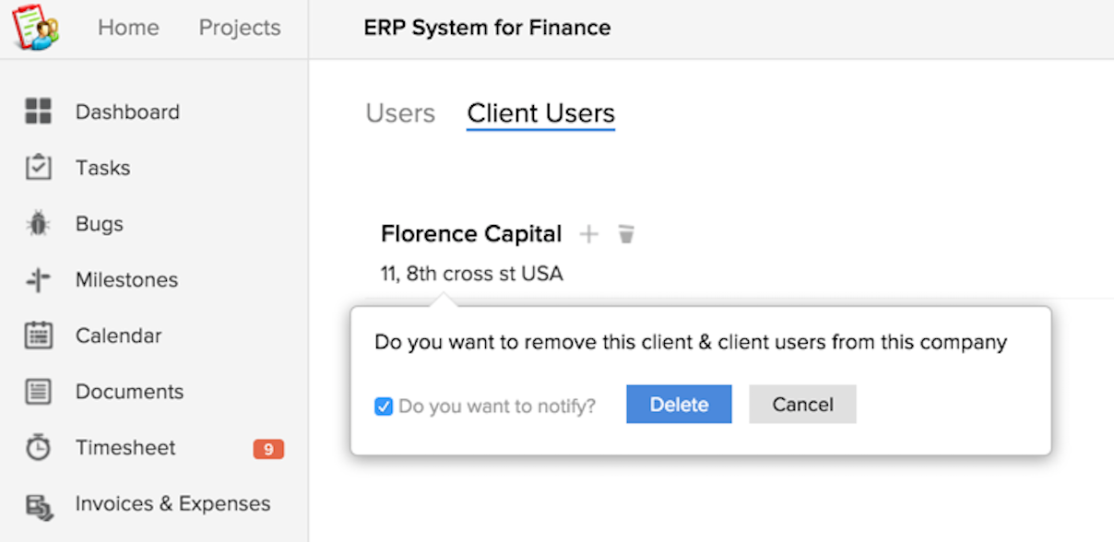Switch to the Users tab

400,113
